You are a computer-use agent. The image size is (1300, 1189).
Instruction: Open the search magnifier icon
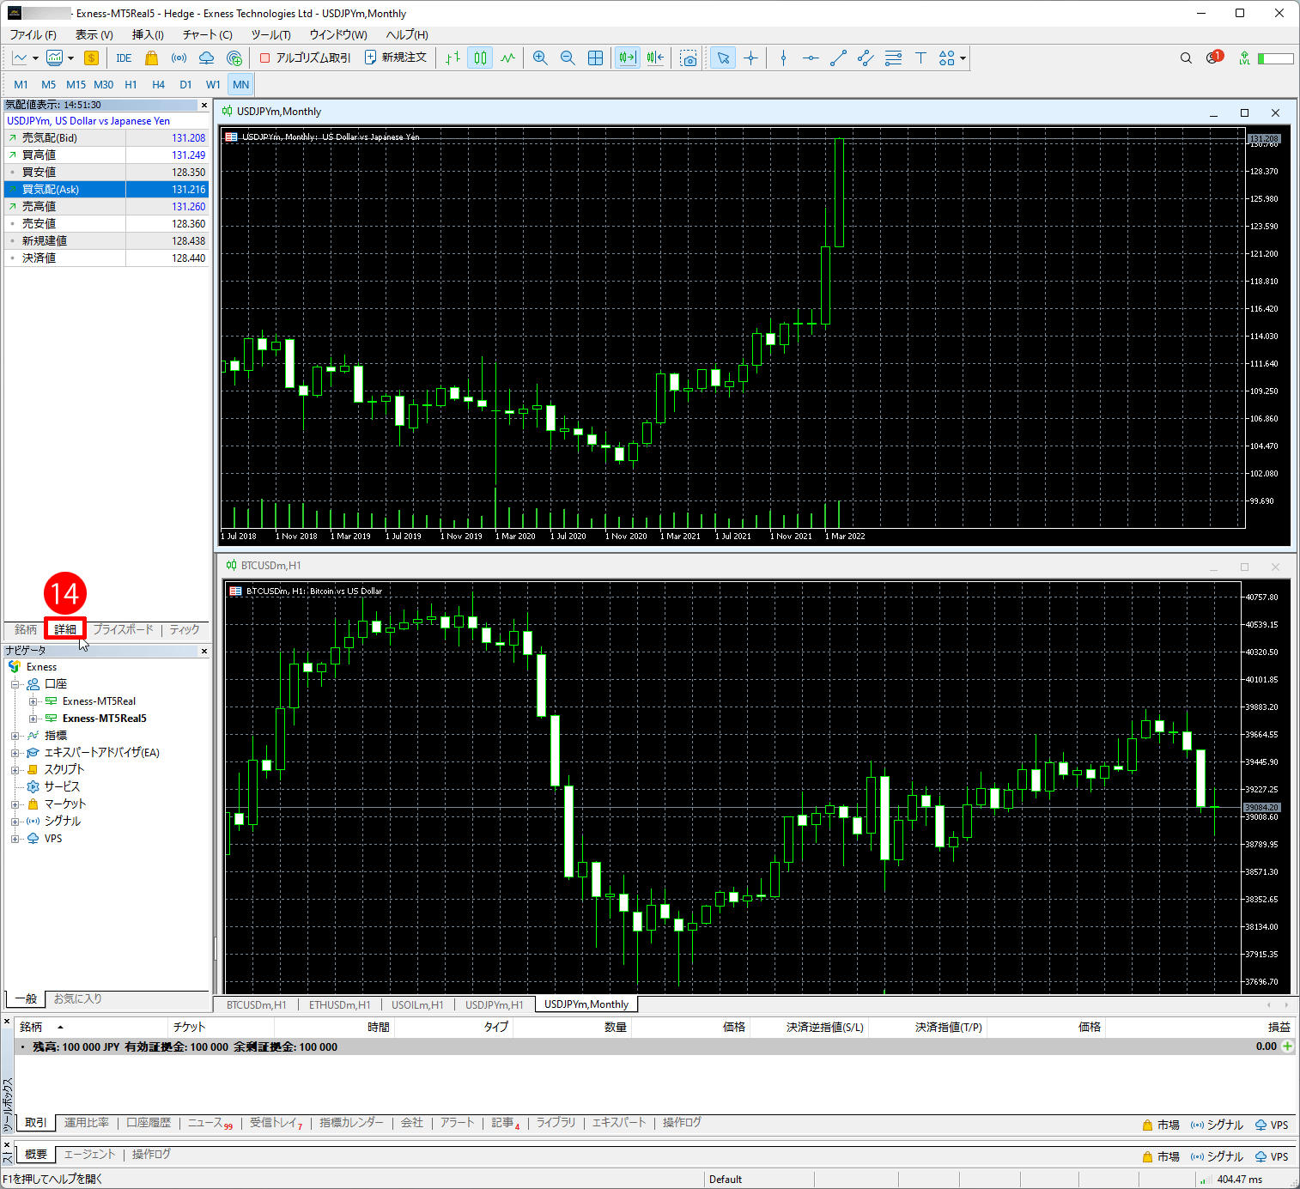coord(1186,58)
